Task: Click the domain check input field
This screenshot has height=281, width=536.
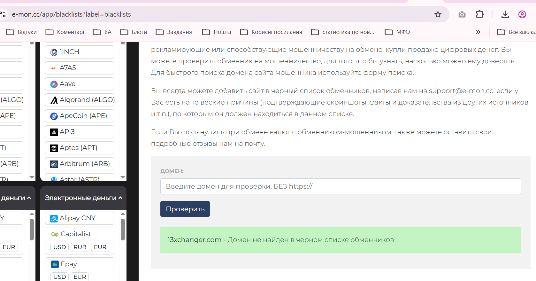Action: (x=341, y=186)
